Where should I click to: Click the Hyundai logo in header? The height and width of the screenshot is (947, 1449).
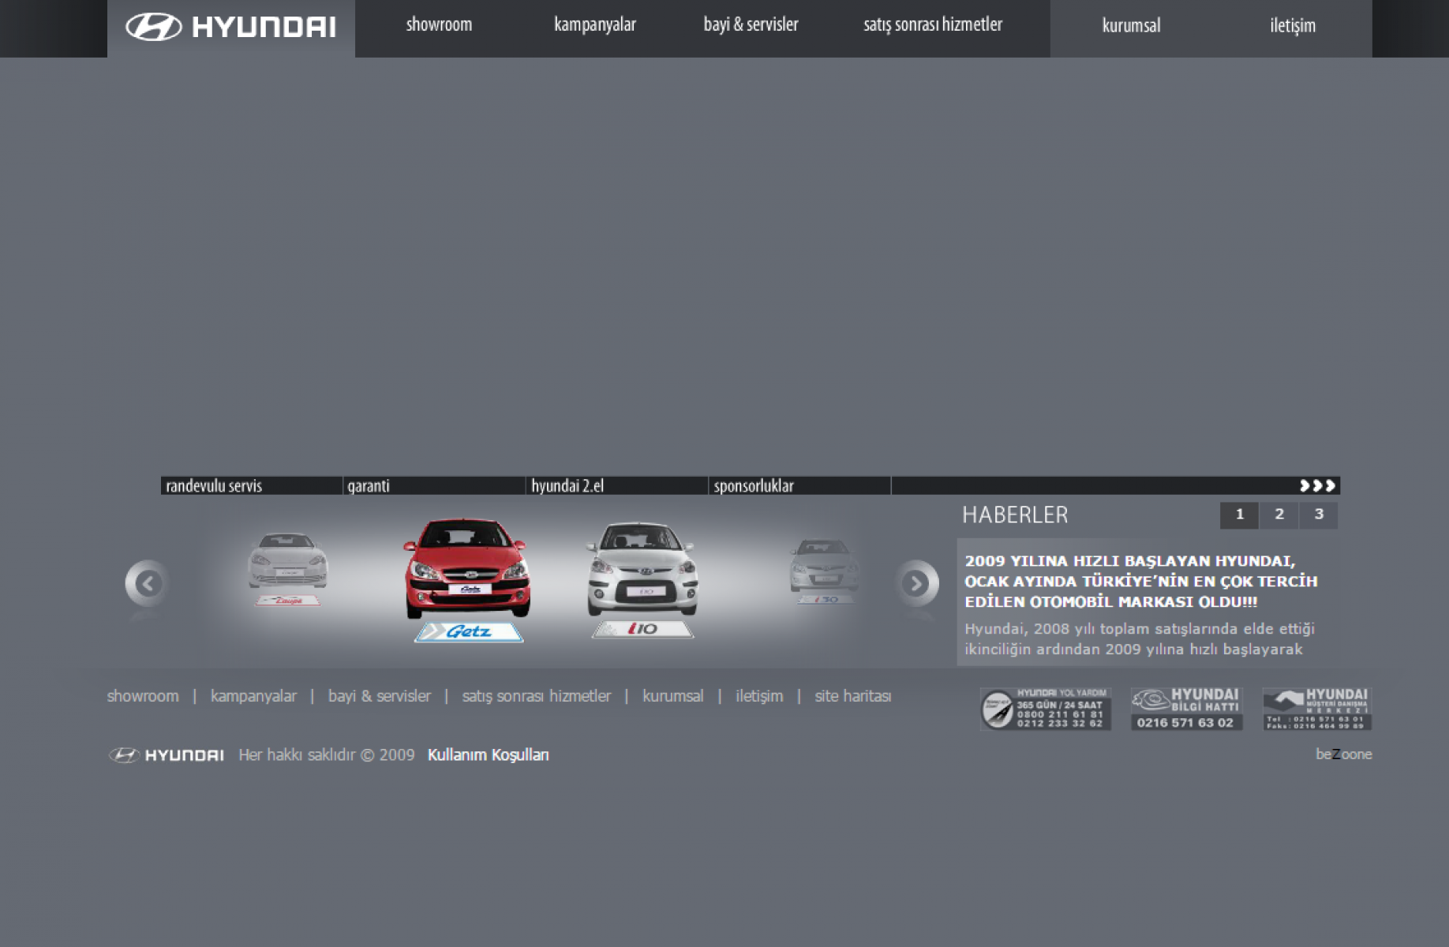pos(230,28)
